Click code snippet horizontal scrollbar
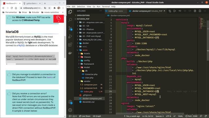 (36, 64)
